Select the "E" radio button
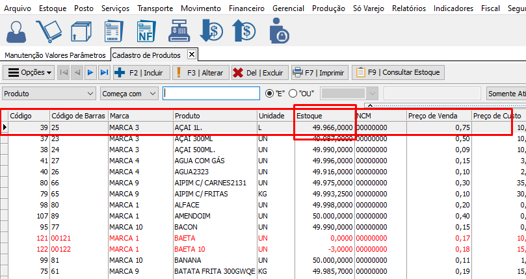Viewport: 526px width, 279px height. point(270,94)
